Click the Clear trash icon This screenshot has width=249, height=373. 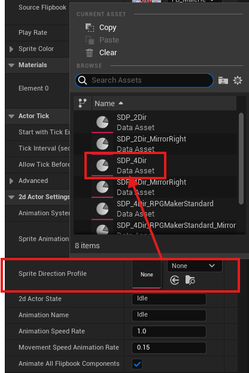[x=90, y=53]
